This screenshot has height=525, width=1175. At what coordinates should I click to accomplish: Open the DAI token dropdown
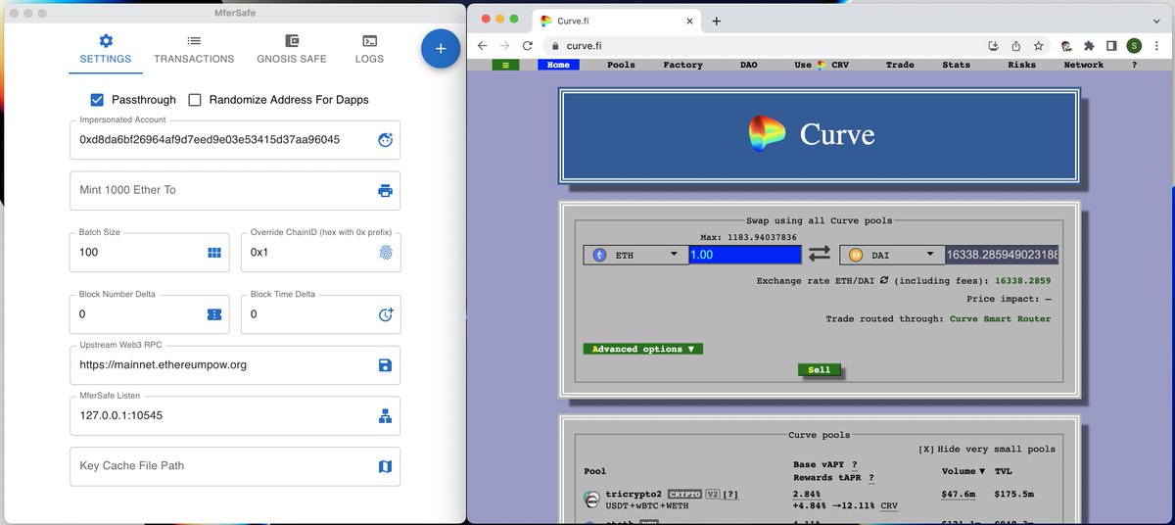892,255
